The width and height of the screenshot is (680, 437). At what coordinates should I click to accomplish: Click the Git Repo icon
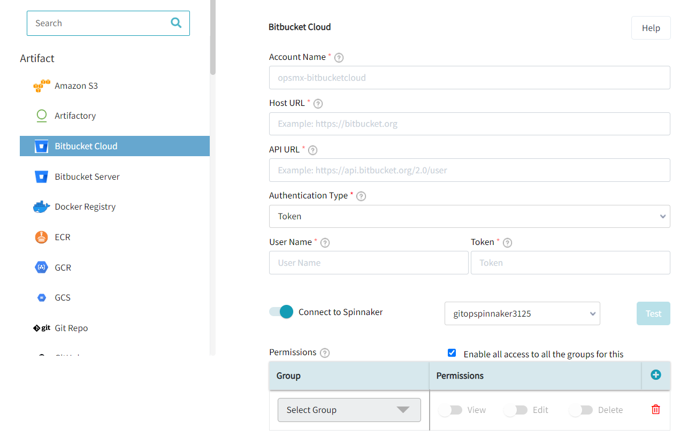(42, 327)
